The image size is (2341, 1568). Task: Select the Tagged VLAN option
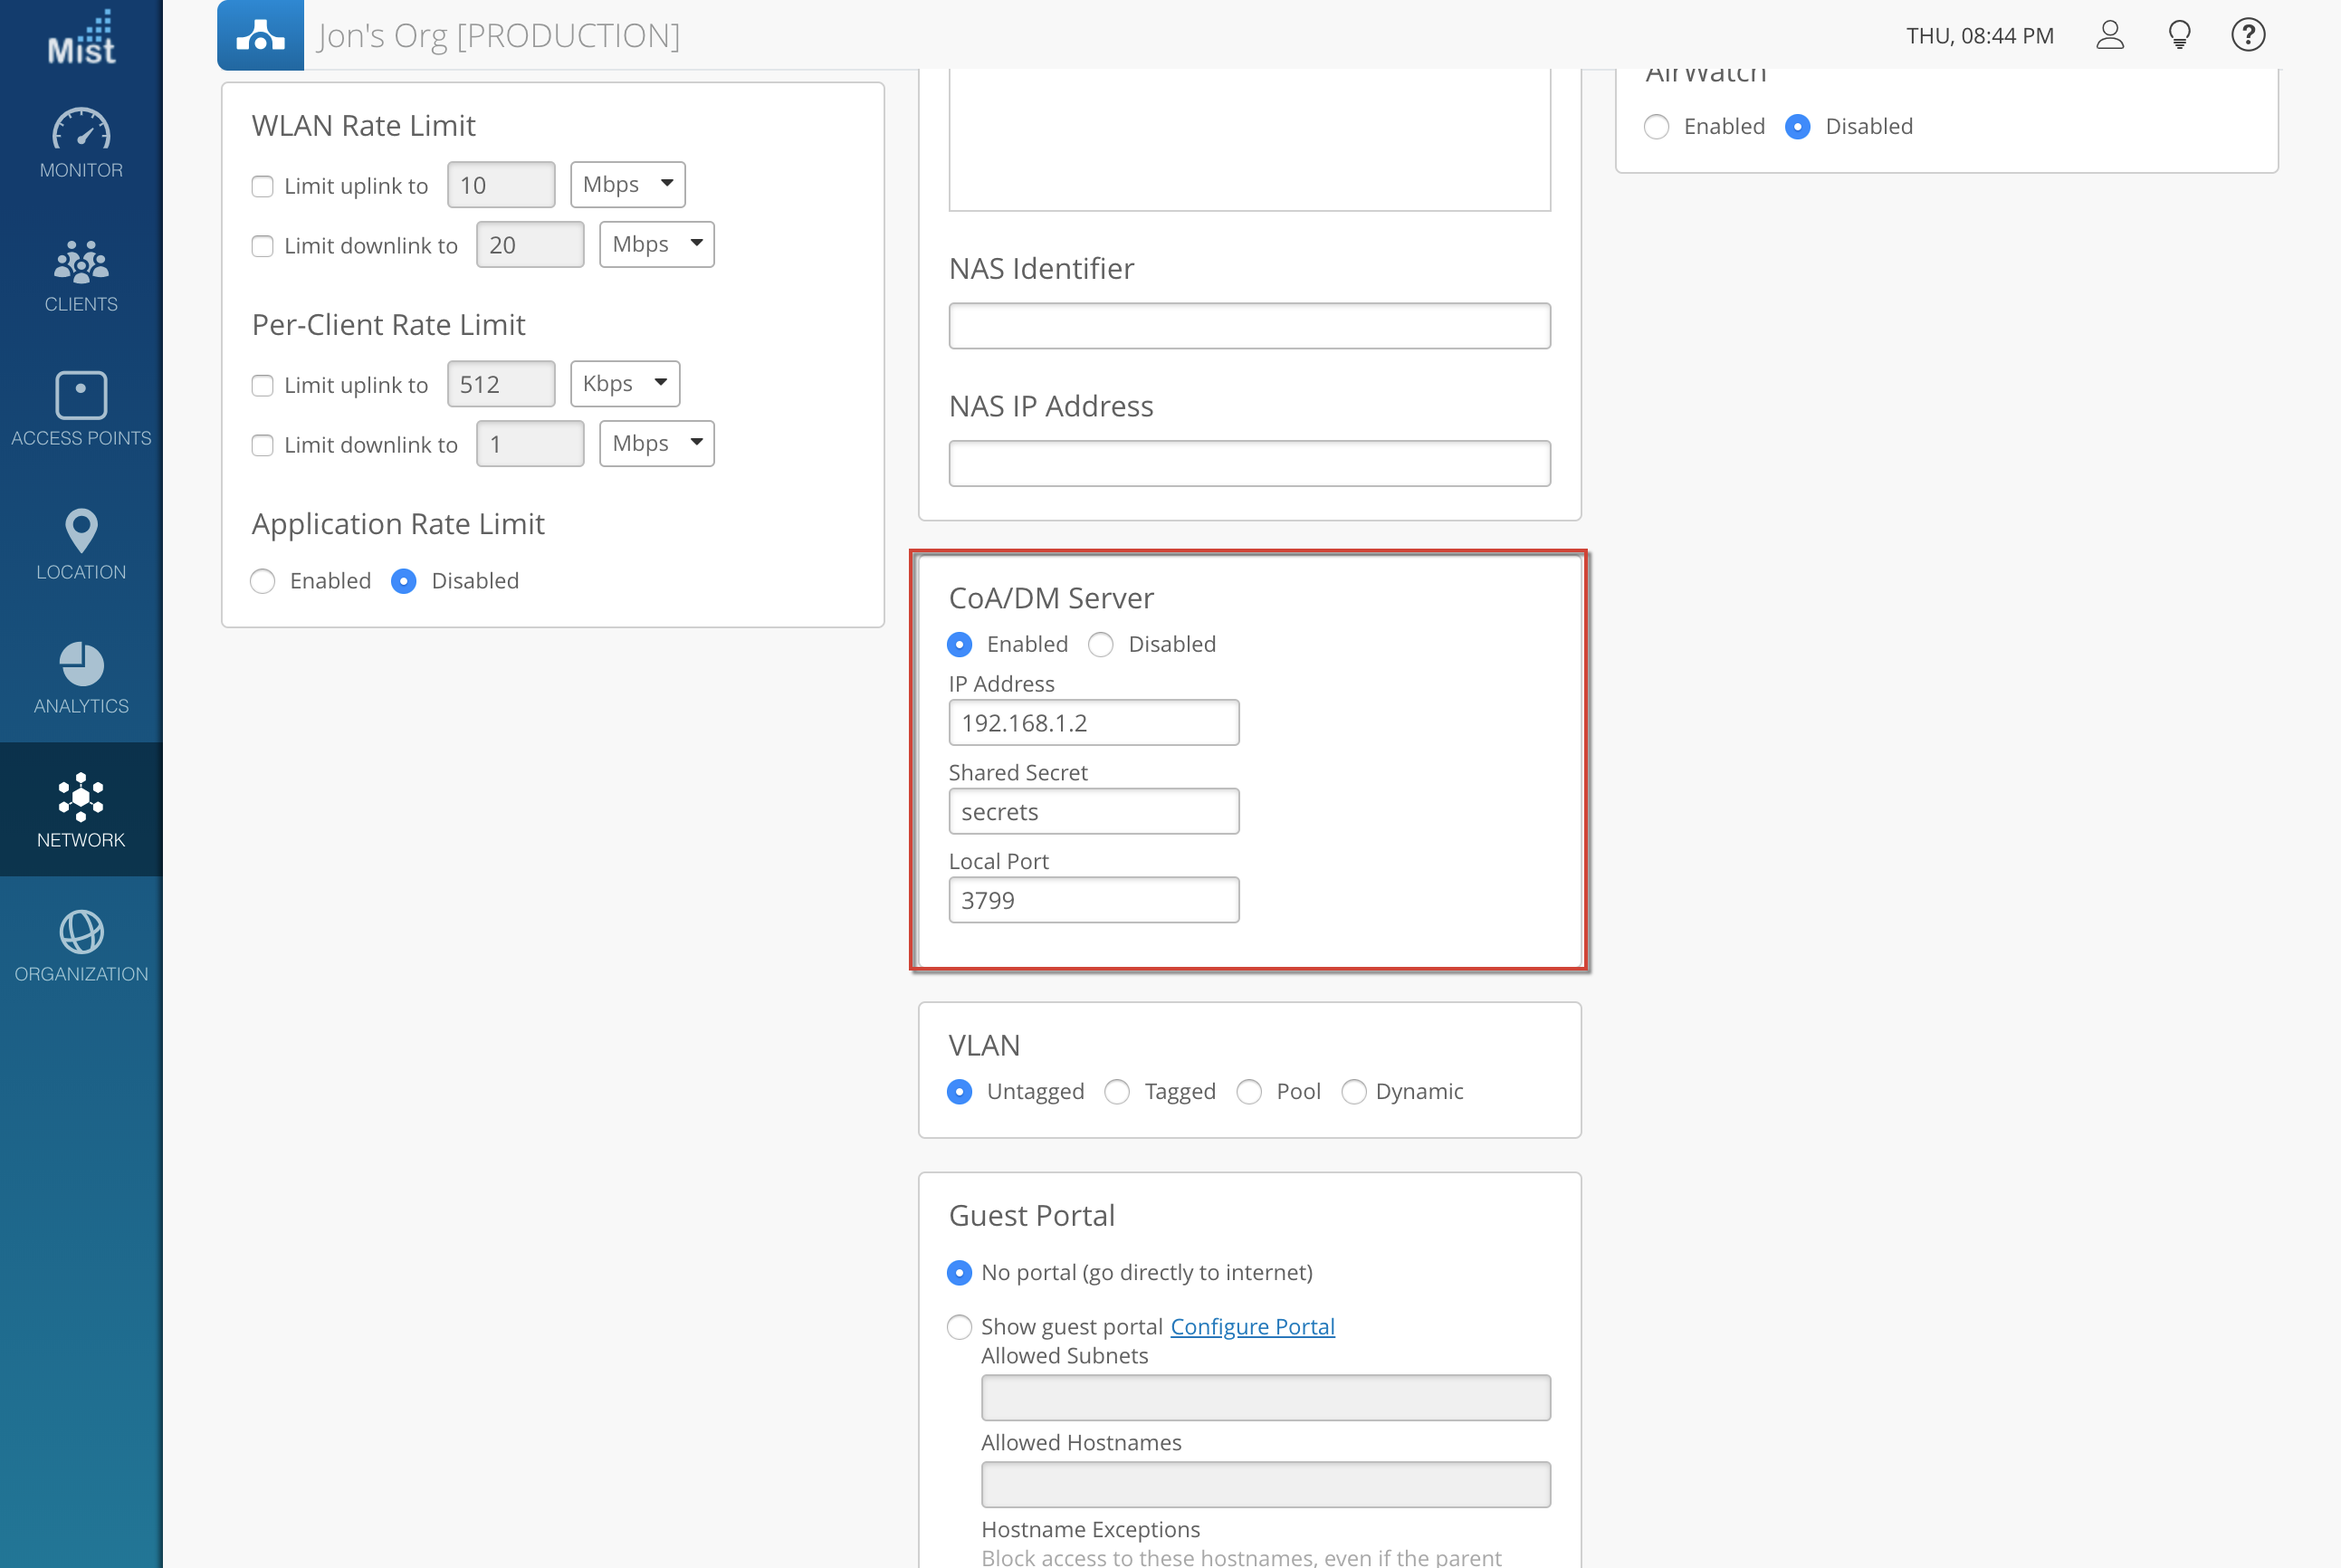1117,1092
